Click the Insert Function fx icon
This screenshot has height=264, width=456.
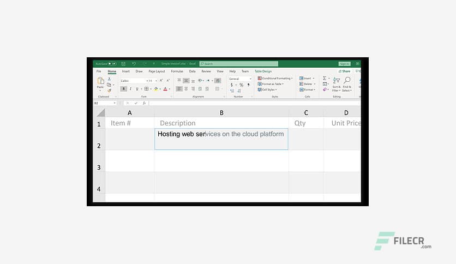coord(144,103)
